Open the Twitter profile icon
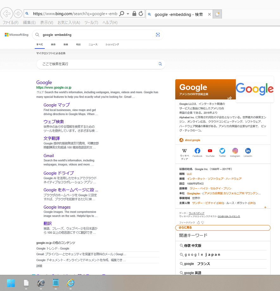The image size is (280, 291). [222, 151]
